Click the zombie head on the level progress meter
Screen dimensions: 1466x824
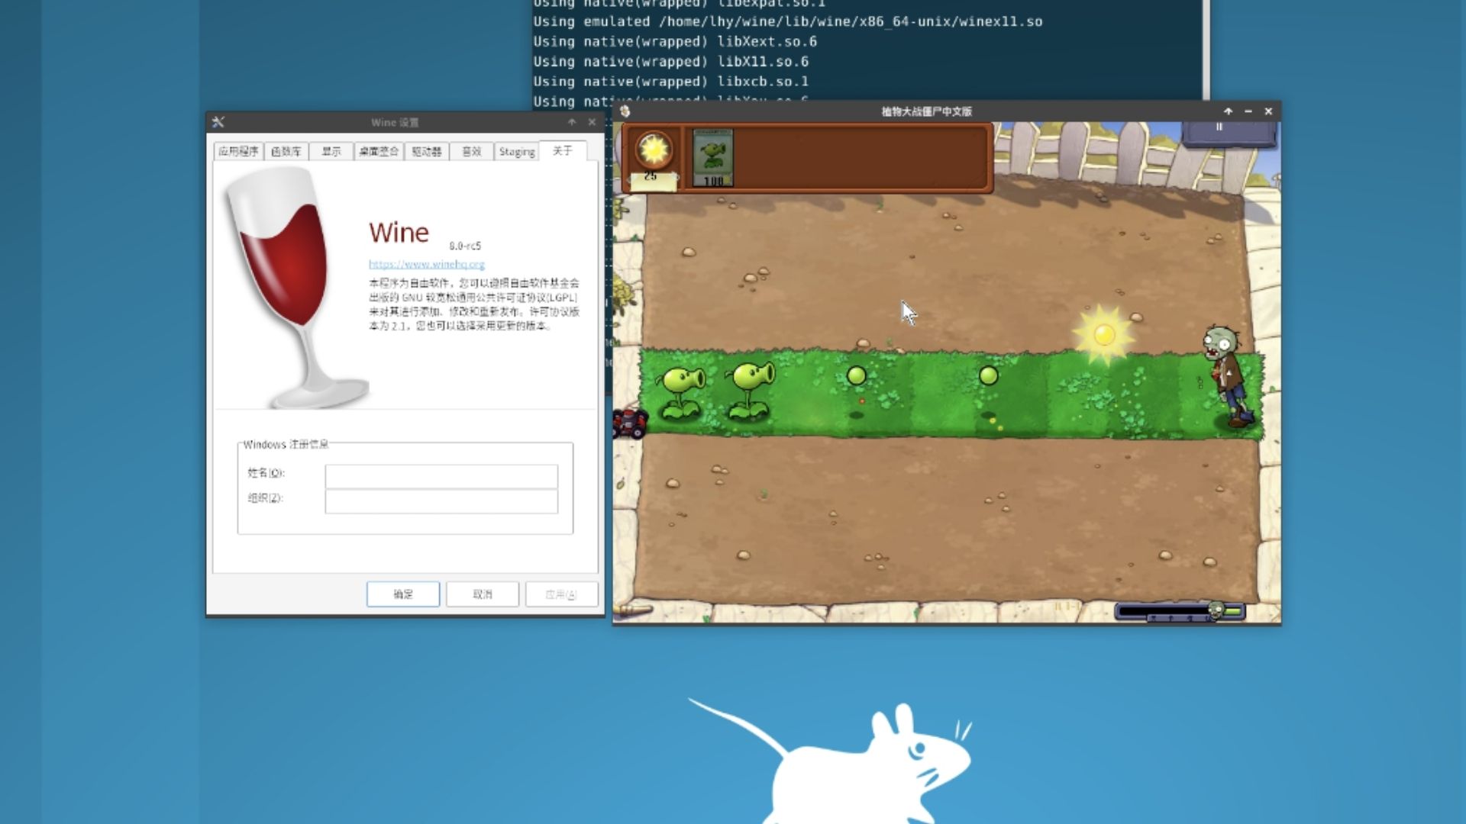click(1216, 610)
